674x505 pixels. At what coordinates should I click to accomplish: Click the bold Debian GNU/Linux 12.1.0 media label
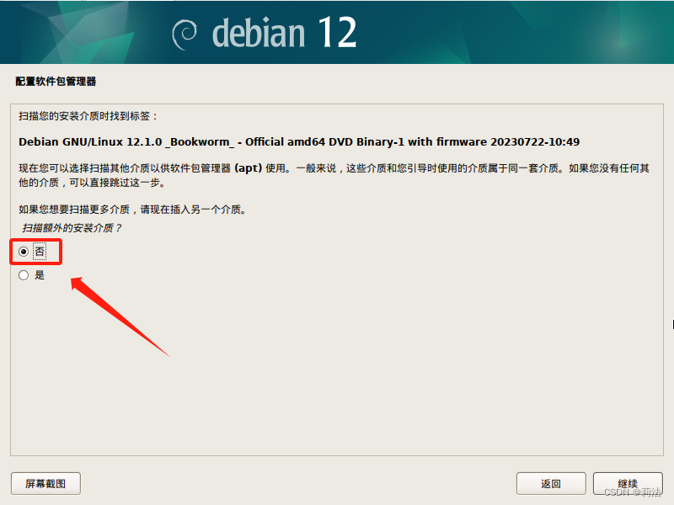click(299, 141)
